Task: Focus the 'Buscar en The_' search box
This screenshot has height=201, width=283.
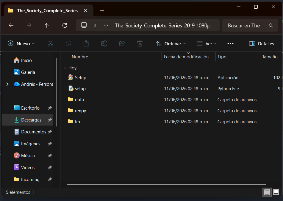Action: click(250, 26)
